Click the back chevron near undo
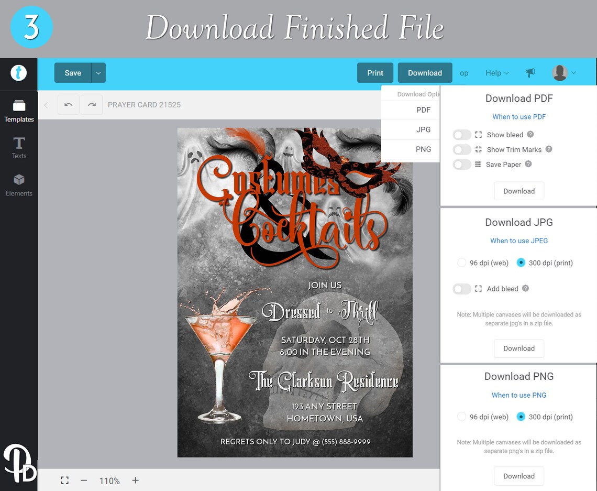The image size is (597, 491). (x=46, y=105)
